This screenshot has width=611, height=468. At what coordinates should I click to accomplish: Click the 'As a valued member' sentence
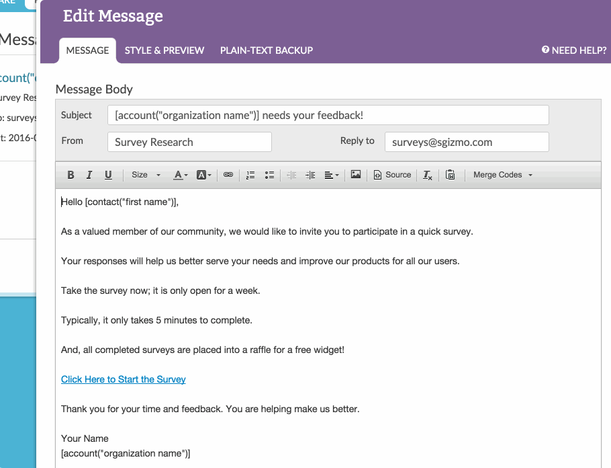click(267, 231)
